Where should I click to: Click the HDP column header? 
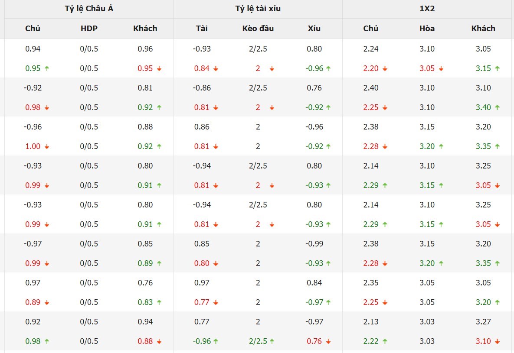tap(89, 29)
